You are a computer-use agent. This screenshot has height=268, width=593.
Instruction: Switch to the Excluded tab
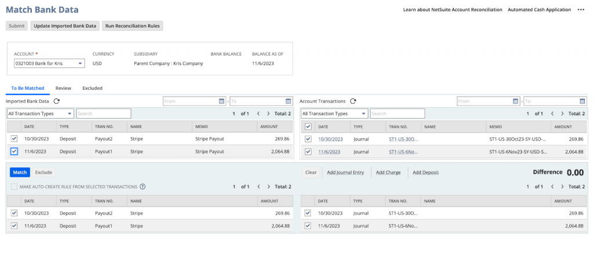[x=92, y=88]
